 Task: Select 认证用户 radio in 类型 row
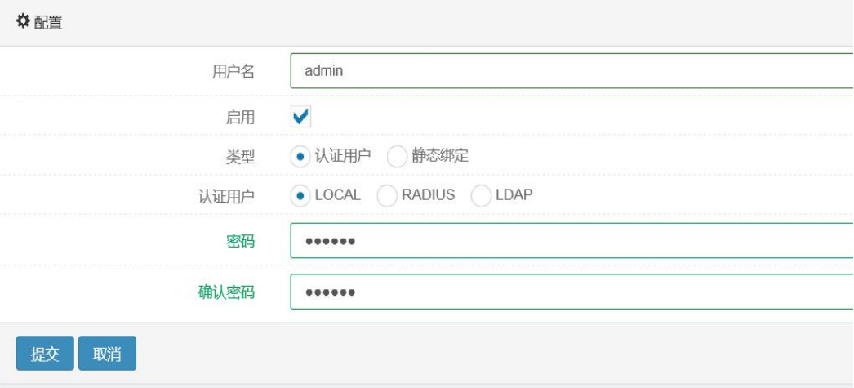(x=300, y=157)
